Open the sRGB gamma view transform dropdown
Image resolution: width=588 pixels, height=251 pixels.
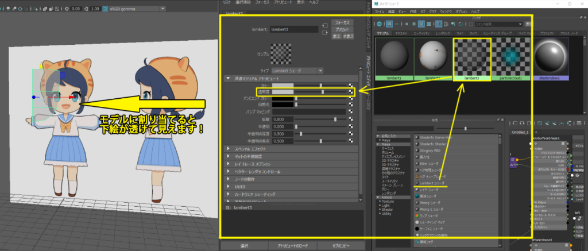coord(137,8)
